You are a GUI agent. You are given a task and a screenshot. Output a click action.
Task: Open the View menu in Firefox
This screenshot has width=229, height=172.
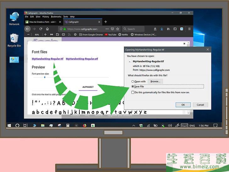pos(38,17)
